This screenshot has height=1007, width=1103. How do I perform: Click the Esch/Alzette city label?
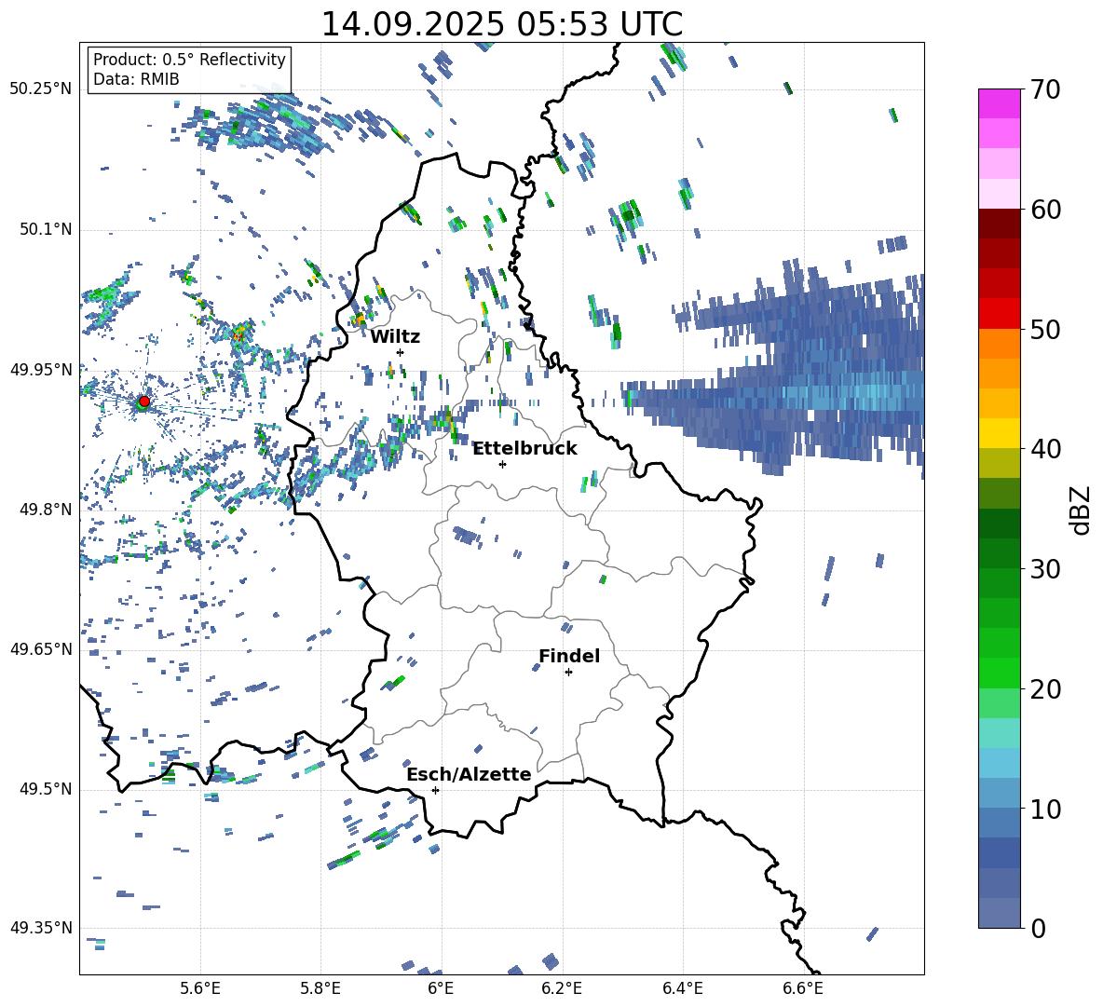tap(469, 774)
